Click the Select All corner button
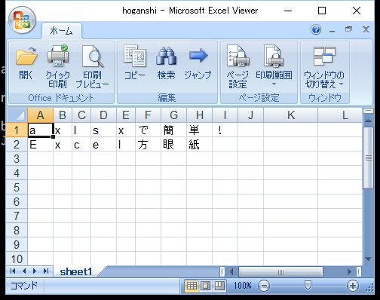The width and height of the screenshot is (380, 300). pyautogui.click(x=17, y=115)
